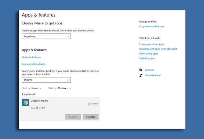Open the Optional features link
This screenshot has height=139, width=204.
31,57
